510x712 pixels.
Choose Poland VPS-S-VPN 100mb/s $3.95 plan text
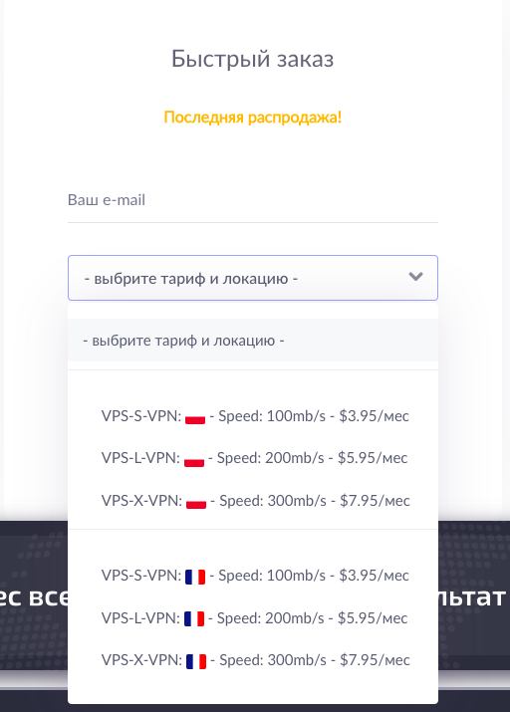(x=255, y=416)
